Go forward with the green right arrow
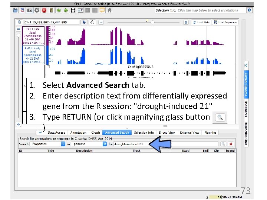267x200 pixels. [x=66, y=10]
